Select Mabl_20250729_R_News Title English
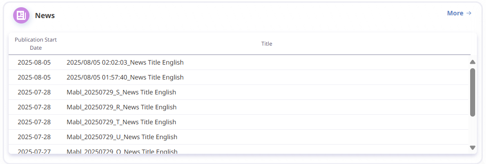 click(121, 107)
